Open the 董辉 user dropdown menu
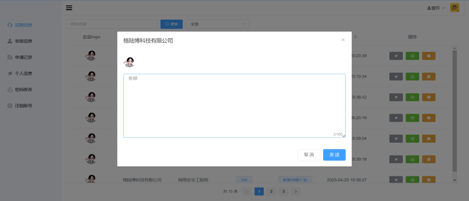Screen dimensions: 469x201 tap(436, 8)
